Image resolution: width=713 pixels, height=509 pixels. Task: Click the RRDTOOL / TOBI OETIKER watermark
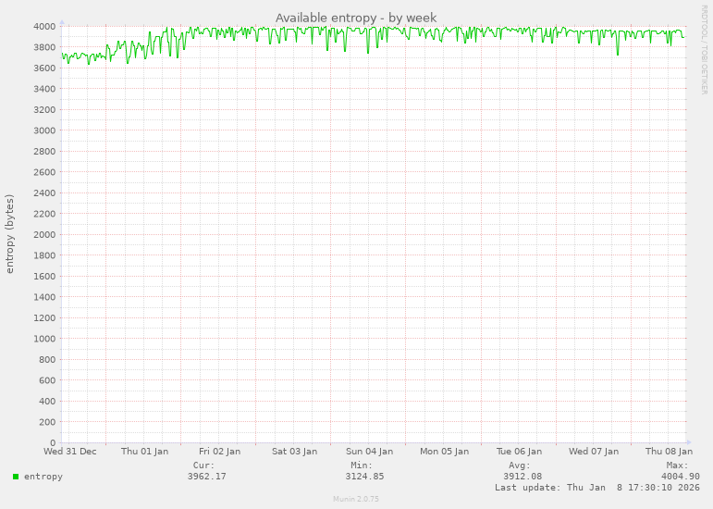point(704,49)
